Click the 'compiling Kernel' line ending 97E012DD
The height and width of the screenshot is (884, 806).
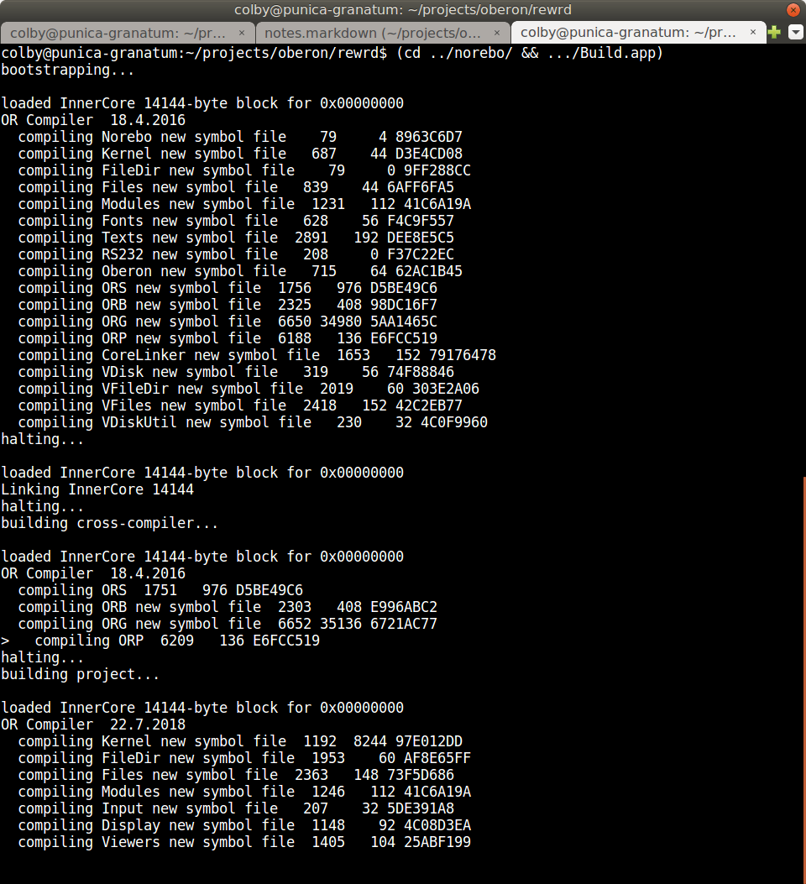[x=240, y=741]
